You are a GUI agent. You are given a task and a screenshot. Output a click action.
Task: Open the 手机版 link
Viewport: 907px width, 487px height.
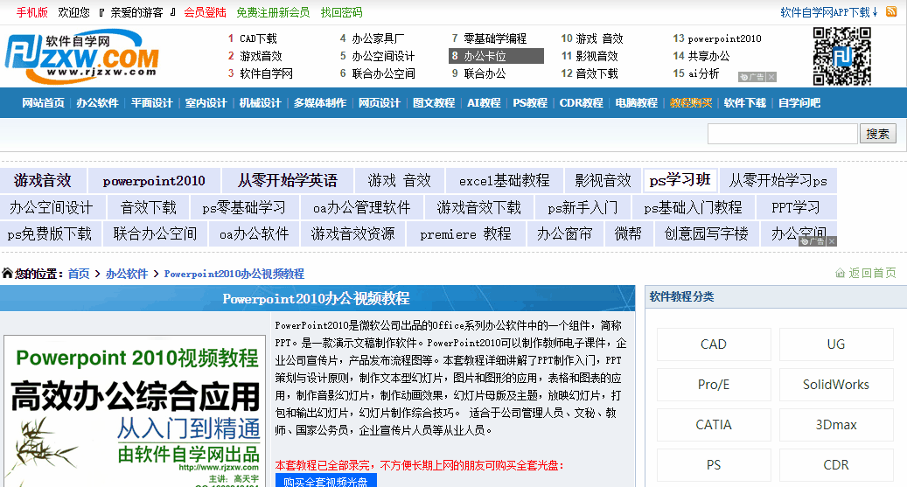click(31, 12)
